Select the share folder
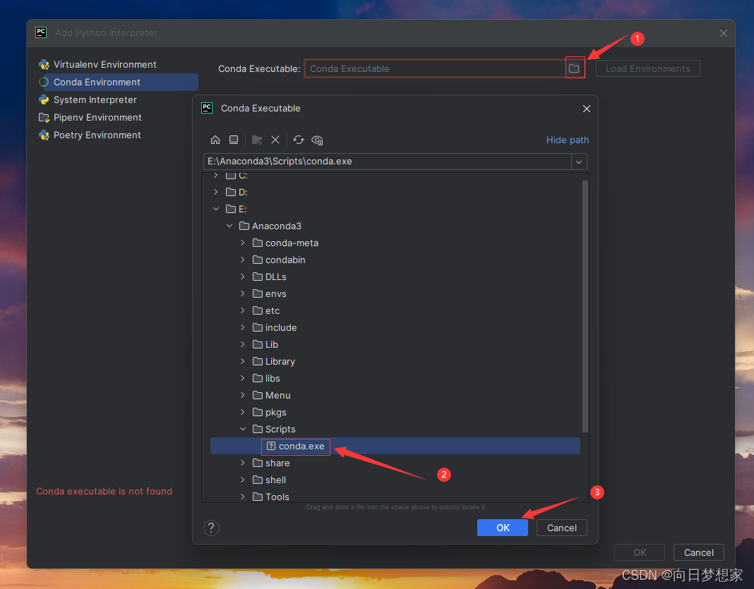This screenshot has height=589, width=754. pyautogui.click(x=277, y=463)
